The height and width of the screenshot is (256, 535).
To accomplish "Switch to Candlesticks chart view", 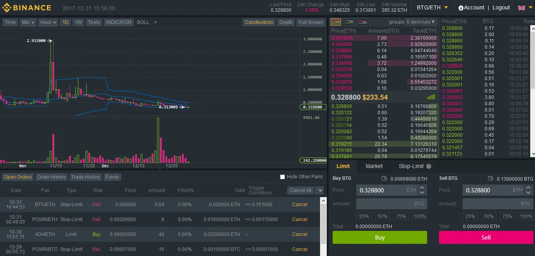I will click(x=259, y=22).
